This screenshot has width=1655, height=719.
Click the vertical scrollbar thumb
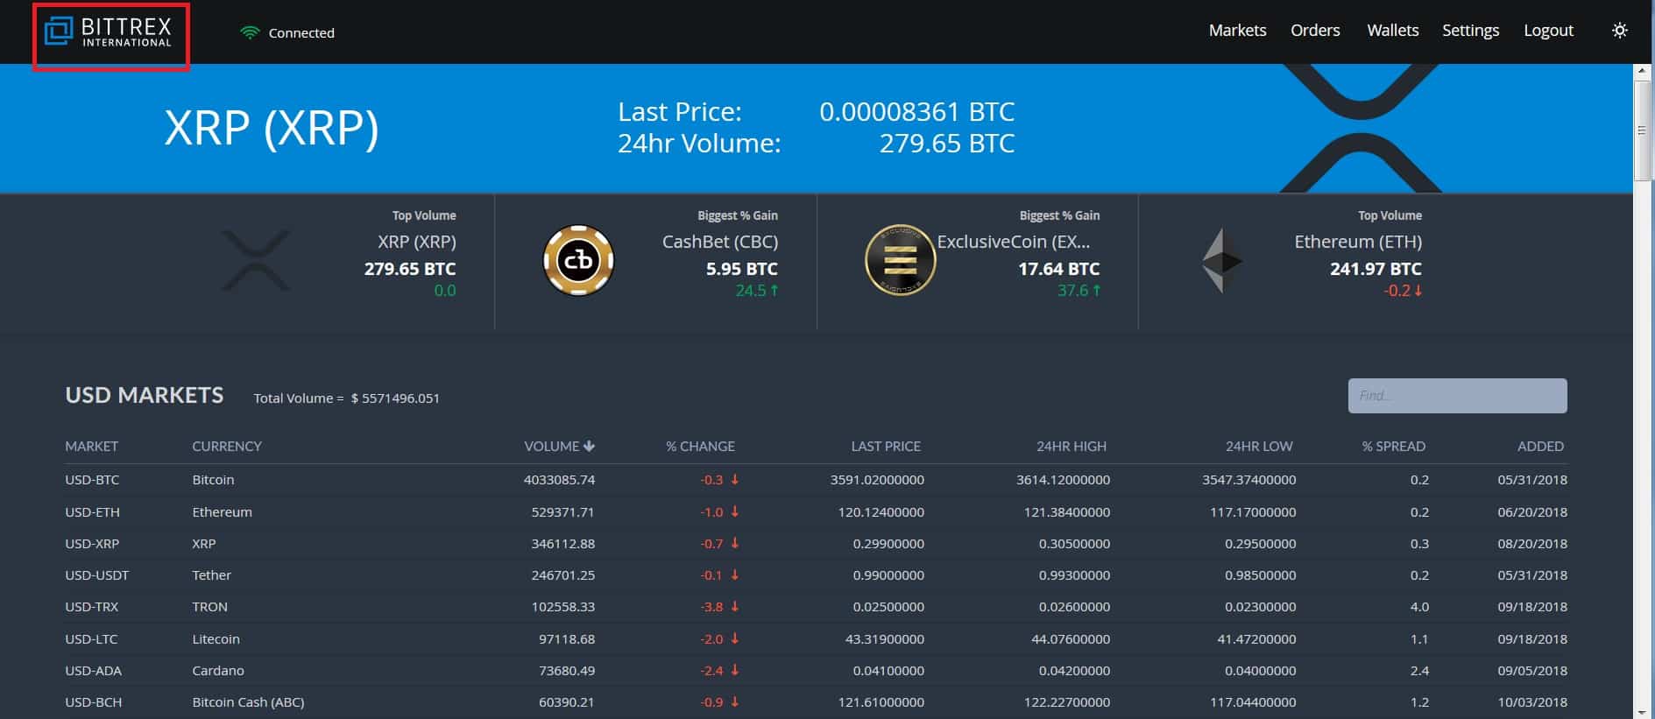click(1643, 131)
